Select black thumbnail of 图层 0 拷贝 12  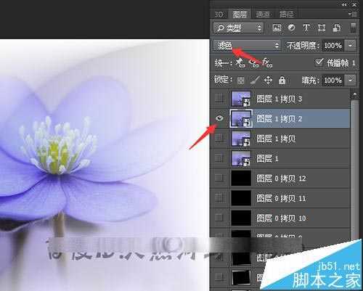pos(241,179)
